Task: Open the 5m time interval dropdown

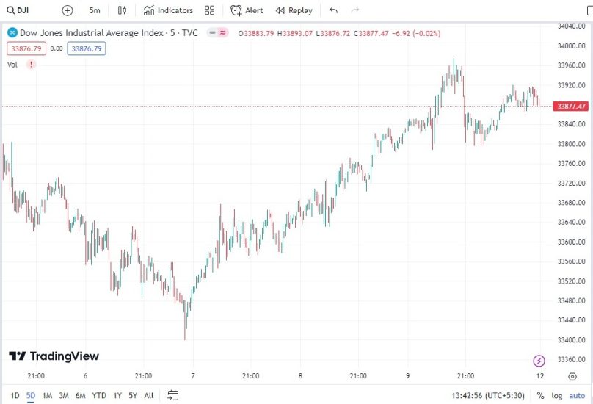Action: (95, 10)
